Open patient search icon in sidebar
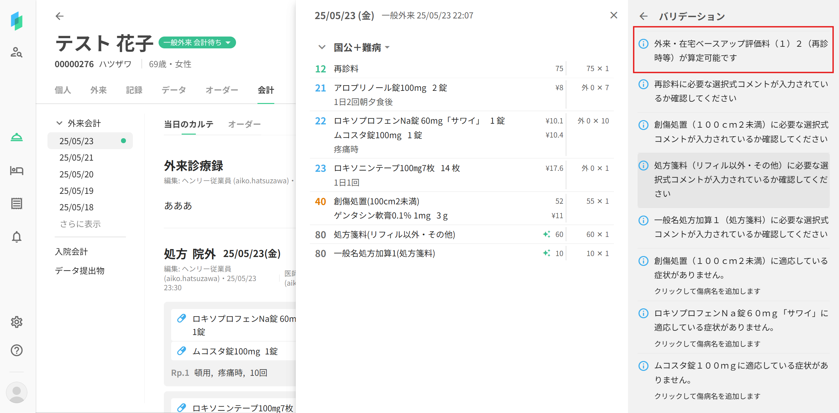Image resolution: width=839 pixels, height=413 pixels. pyautogui.click(x=16, y=52)
